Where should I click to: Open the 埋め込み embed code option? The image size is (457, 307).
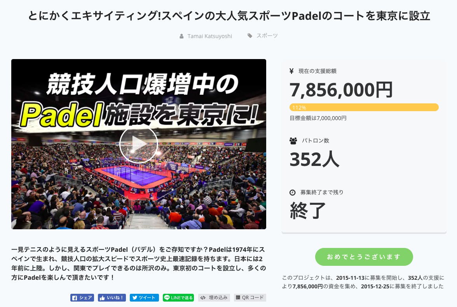click(214, 298)
